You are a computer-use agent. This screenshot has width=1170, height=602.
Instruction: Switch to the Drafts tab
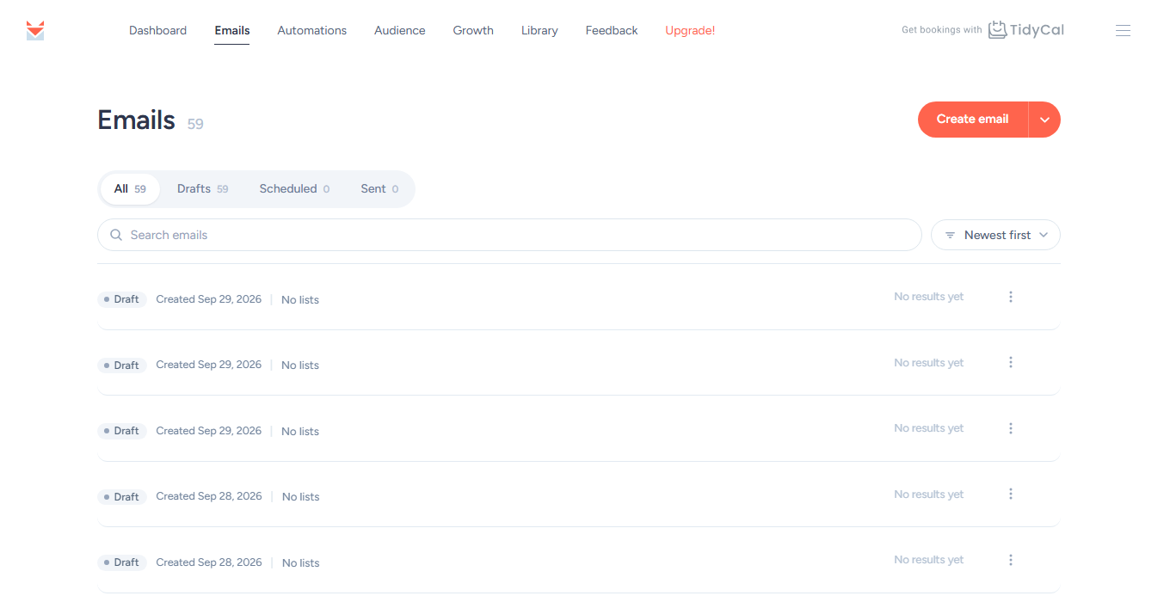(203, 189)
